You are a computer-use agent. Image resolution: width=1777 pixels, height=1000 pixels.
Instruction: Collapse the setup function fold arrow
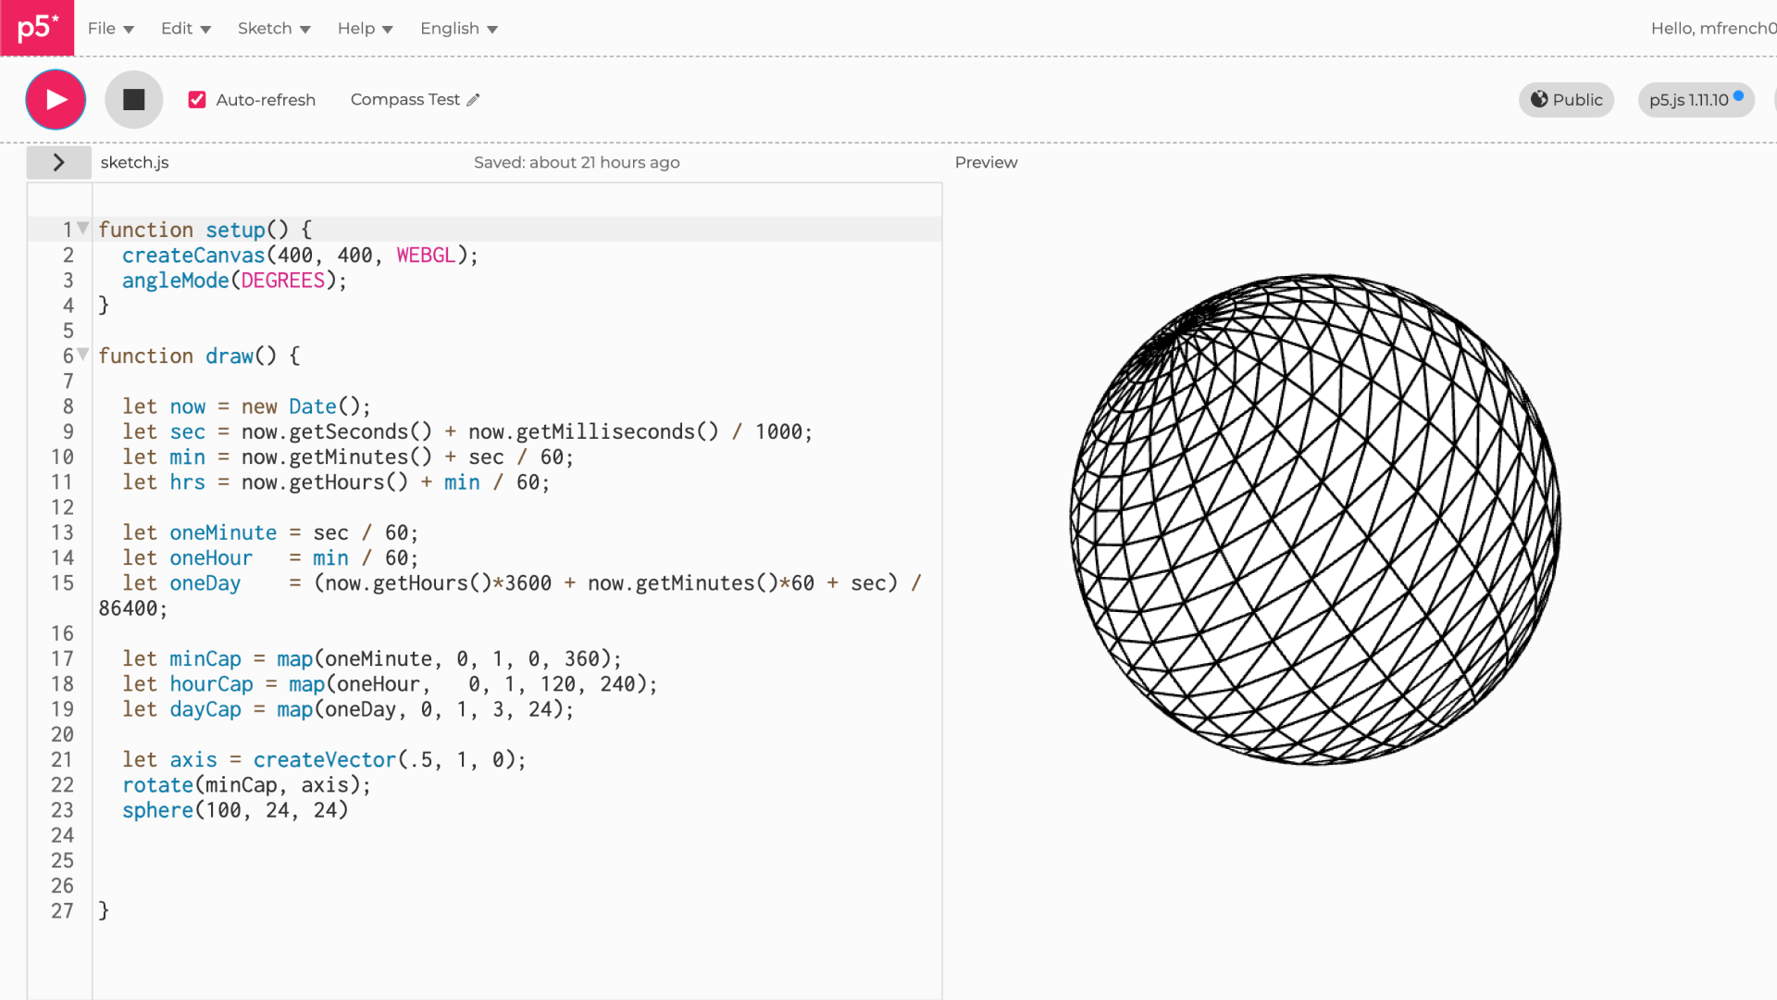pos(83,228)
